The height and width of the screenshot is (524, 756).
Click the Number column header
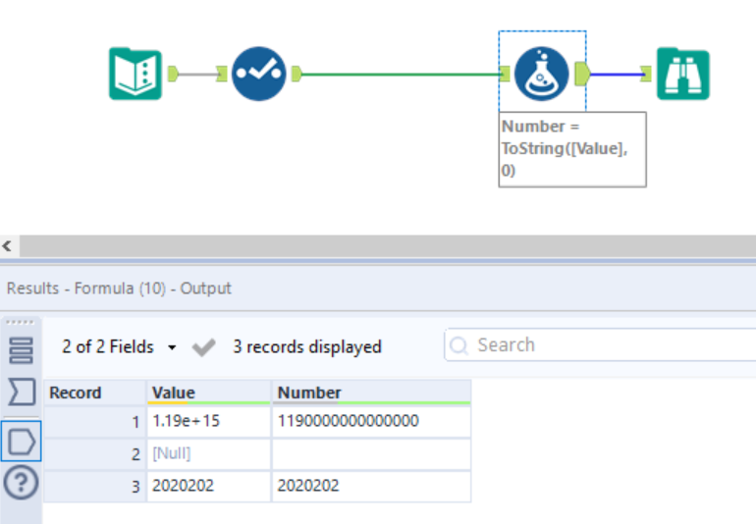(x=370, y=393)
